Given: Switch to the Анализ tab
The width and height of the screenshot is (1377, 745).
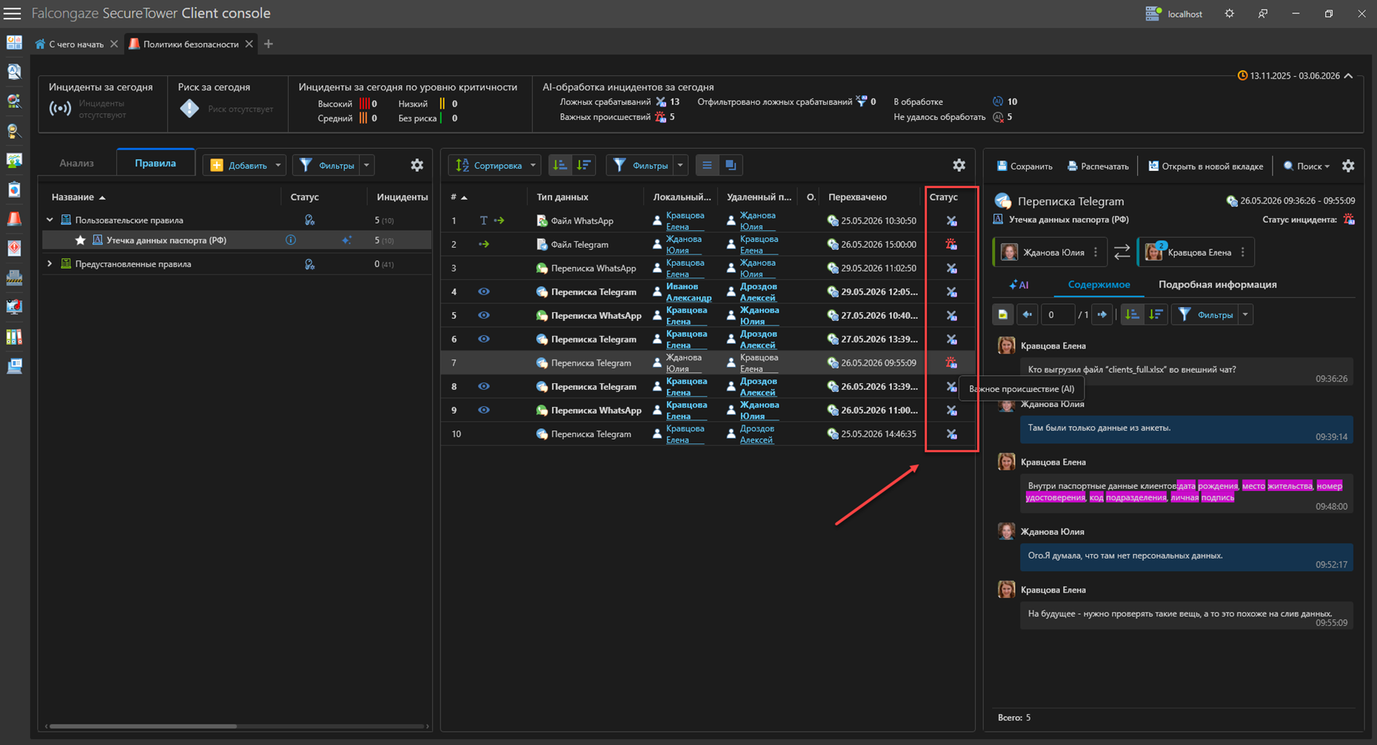Looking at the screenshot, I should [x=77, y=163].
